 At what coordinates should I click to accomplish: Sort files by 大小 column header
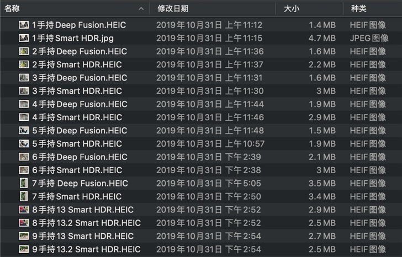click(292, 8)
